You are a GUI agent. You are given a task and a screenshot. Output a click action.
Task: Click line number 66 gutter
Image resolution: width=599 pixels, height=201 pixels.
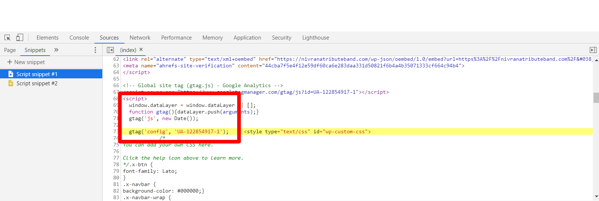(x=116, y=85)
